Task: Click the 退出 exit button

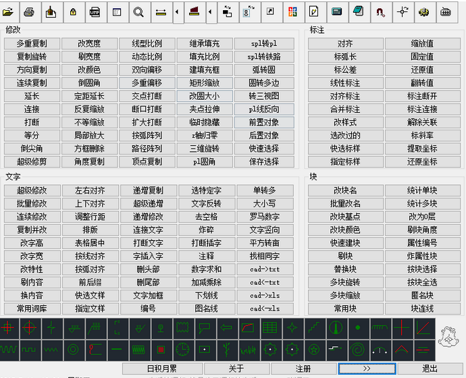Action: pyautogui.click(x=430, y=369)
